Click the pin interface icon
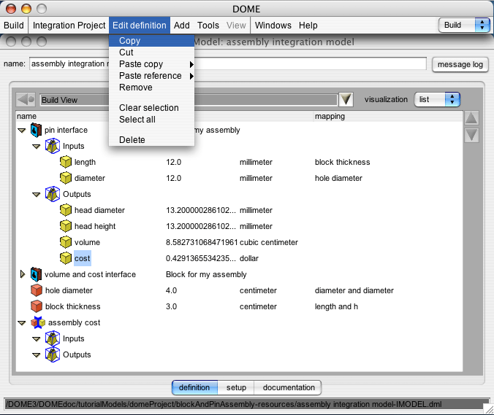Image resolution: width=494 pixels, height=415 pixels. point(36,130)
